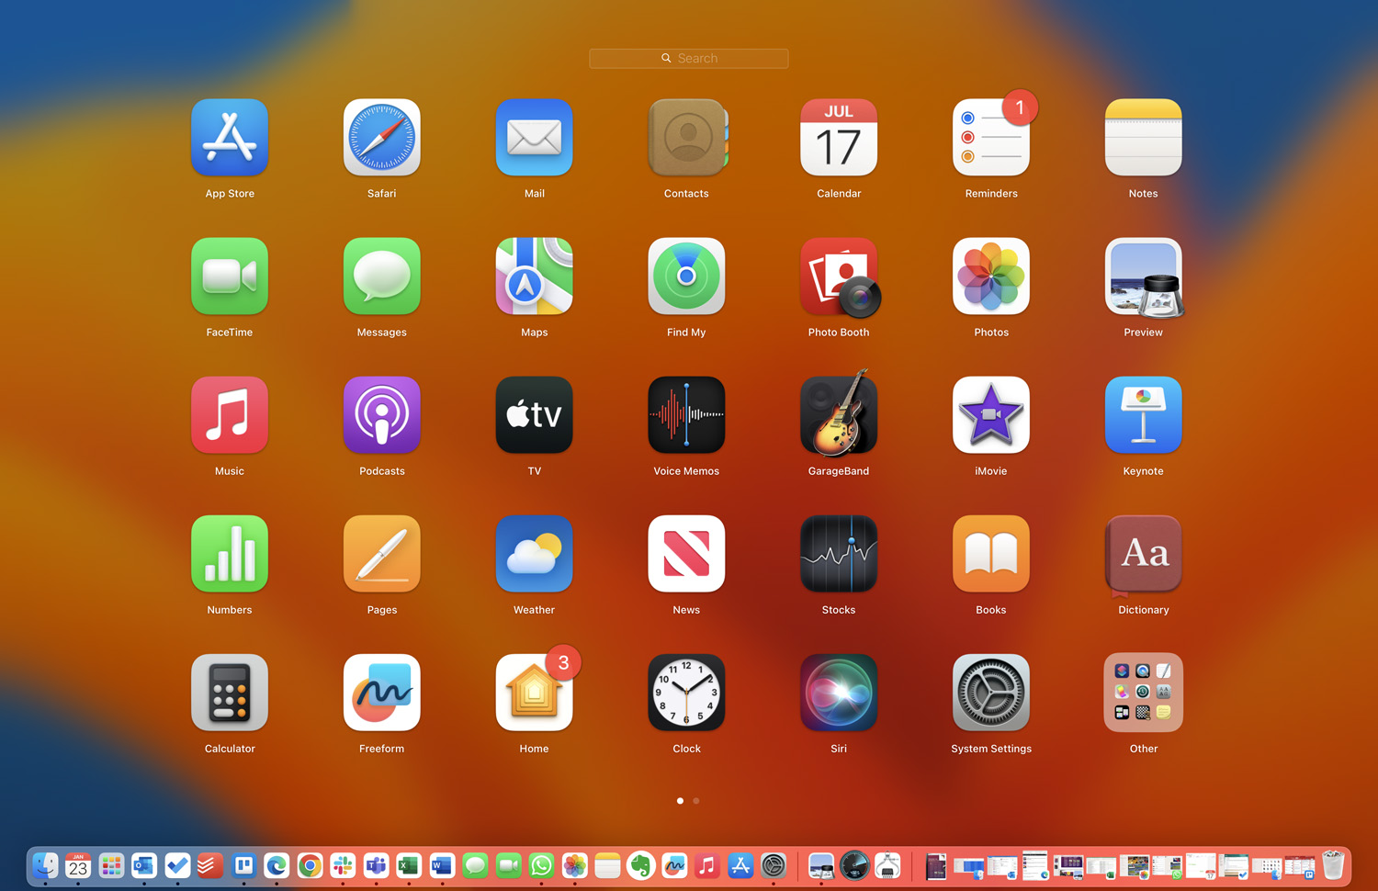Open Siri from Launchpad
The image size is (1378, 891).
(x=839, y=693)
